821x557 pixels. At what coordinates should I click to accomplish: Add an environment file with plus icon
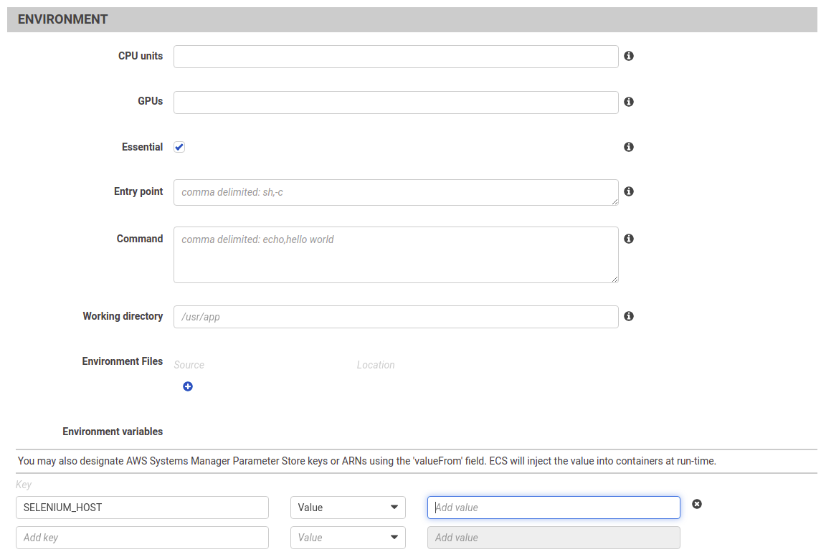click(188, 386)
